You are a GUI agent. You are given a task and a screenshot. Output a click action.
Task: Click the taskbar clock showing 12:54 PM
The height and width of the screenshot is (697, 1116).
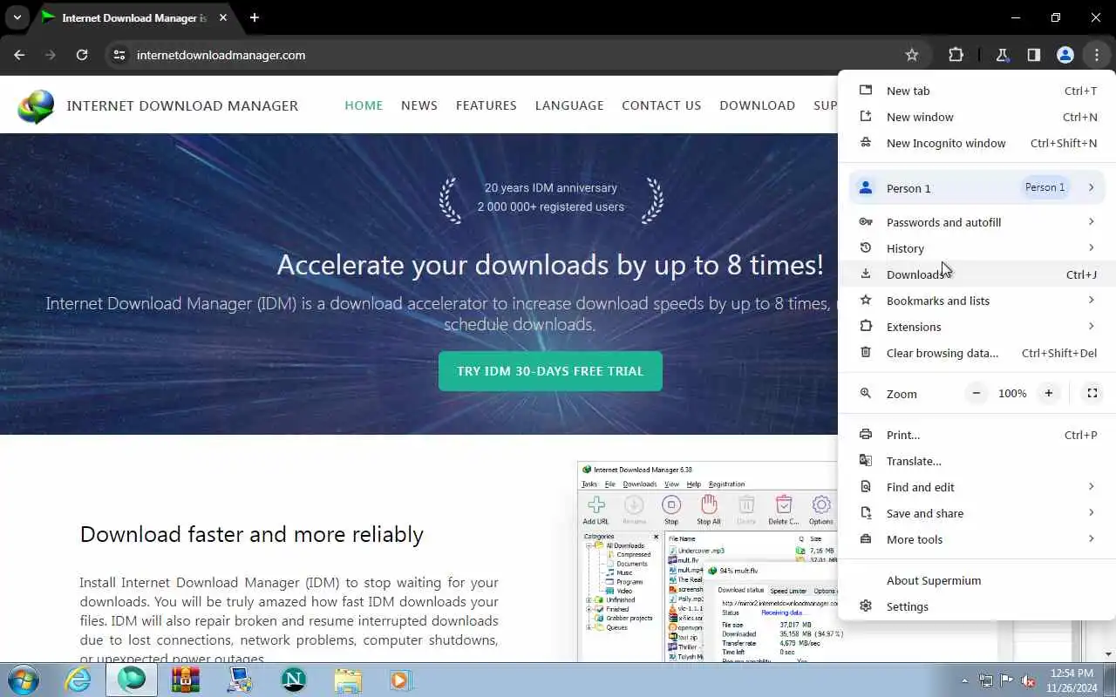1072,680
